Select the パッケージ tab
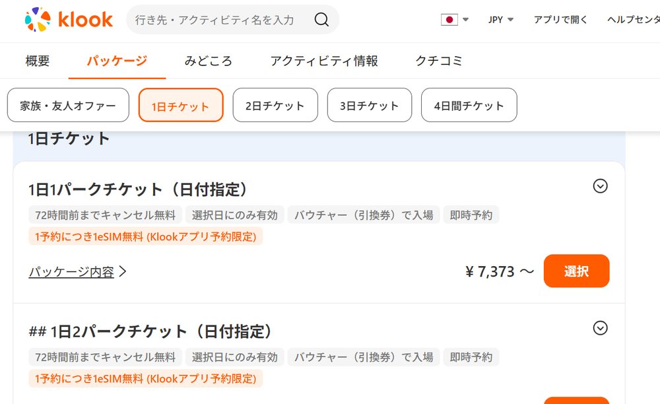 [117, 61]
